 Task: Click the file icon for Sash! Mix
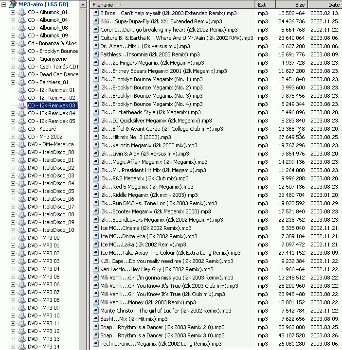point(96,319)
